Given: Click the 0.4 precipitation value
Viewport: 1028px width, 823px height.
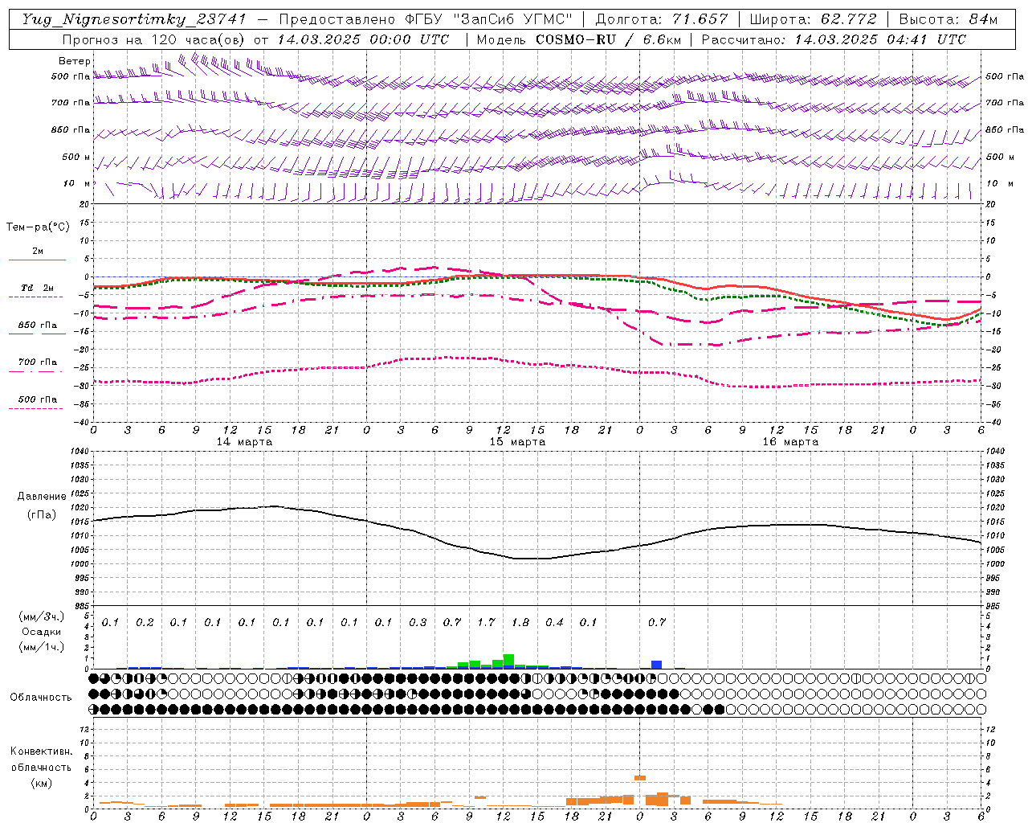Looking at the screenshot, I should [554, 622].
